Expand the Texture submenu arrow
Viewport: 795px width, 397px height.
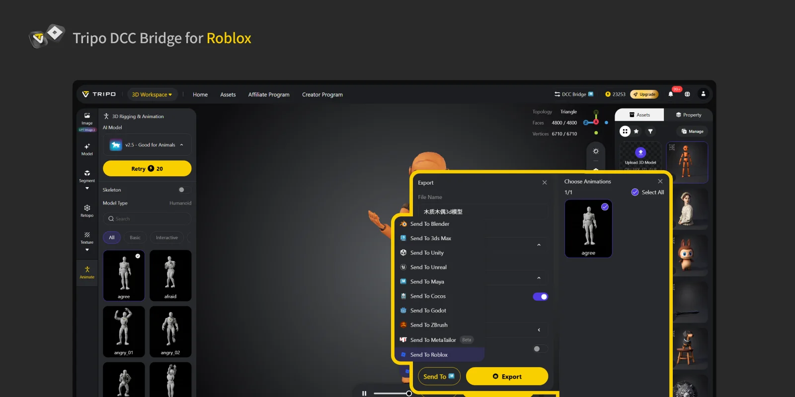click(87, 250)
